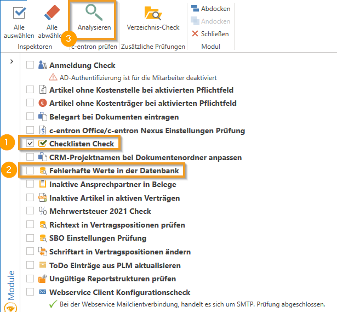The width and height of the screenshot is (337, 312).
Task: Click the Alle abwählen eraser icon
Action: tap(52, 12)
